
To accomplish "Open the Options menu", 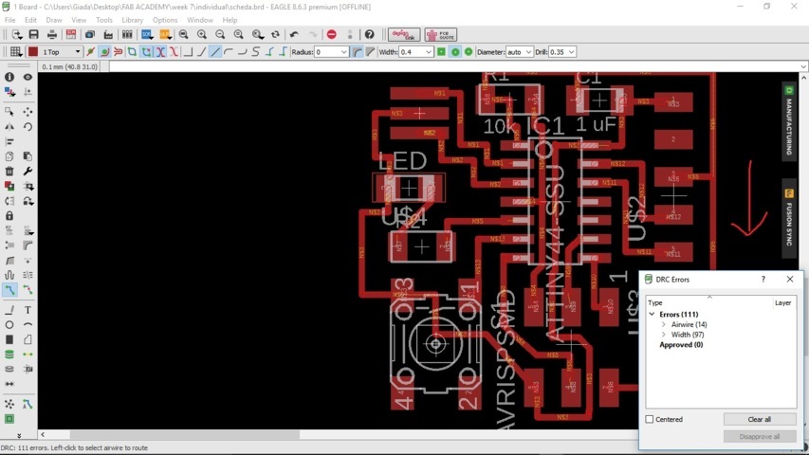I will pos(165,20).
